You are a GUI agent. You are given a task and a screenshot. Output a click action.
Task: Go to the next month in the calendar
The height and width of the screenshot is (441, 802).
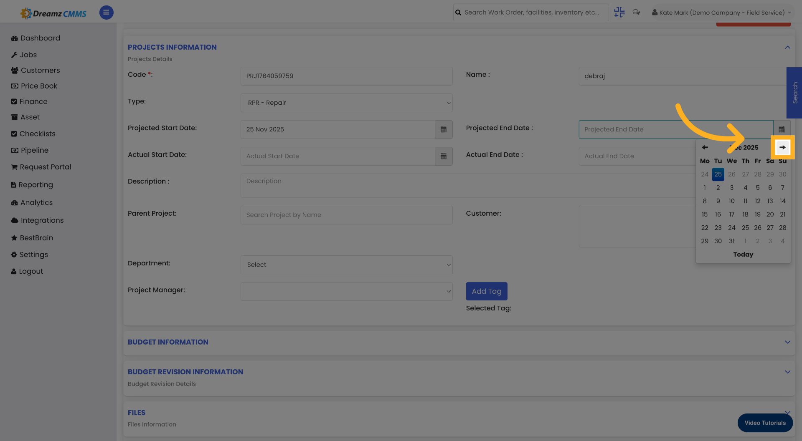point(782,147)
